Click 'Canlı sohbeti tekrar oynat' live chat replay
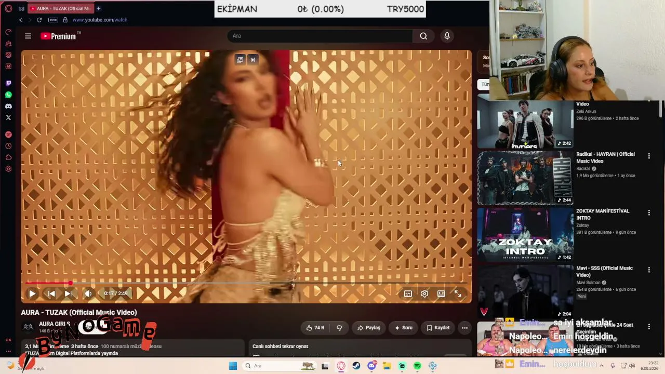This screenshot has height=374, width=665. point(281,346)
